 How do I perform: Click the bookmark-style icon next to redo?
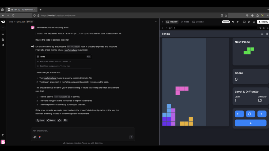[x=244, y=22]
